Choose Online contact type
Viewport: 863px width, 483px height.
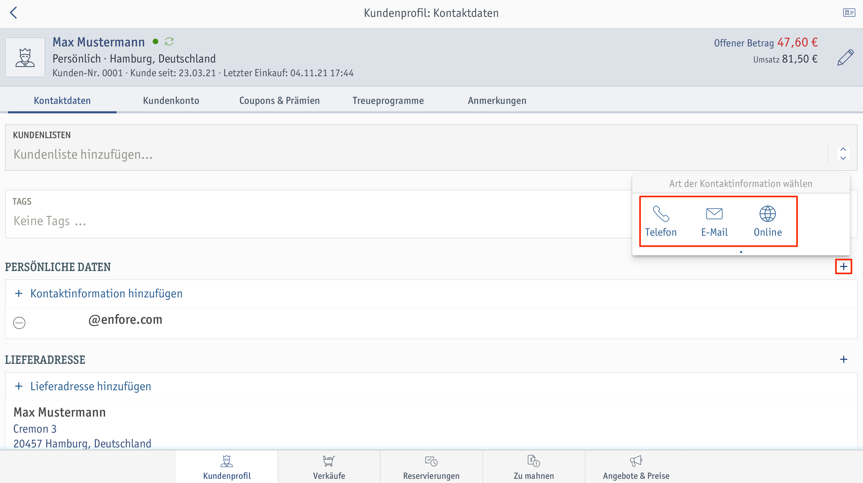[x=767, y=221]
